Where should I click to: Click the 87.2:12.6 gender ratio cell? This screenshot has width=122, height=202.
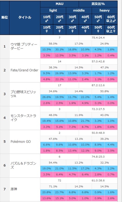(x=98, y=85)
